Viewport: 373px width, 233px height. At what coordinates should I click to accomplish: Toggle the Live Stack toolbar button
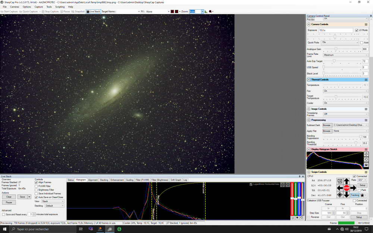[93, 12]
